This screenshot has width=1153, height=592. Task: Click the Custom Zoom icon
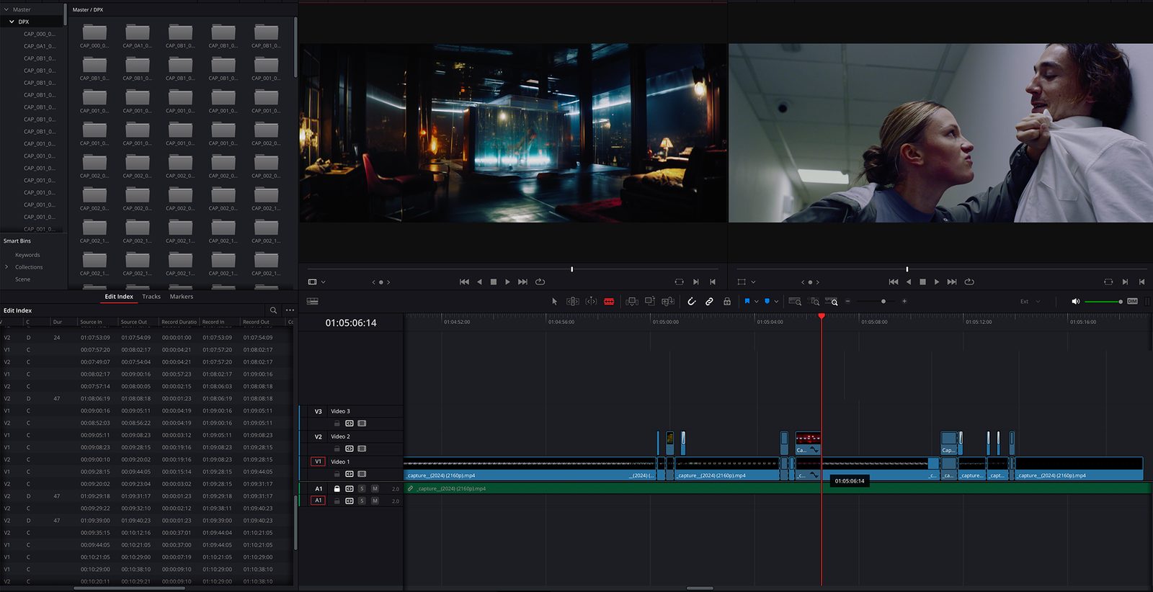[x=832, y=302]
